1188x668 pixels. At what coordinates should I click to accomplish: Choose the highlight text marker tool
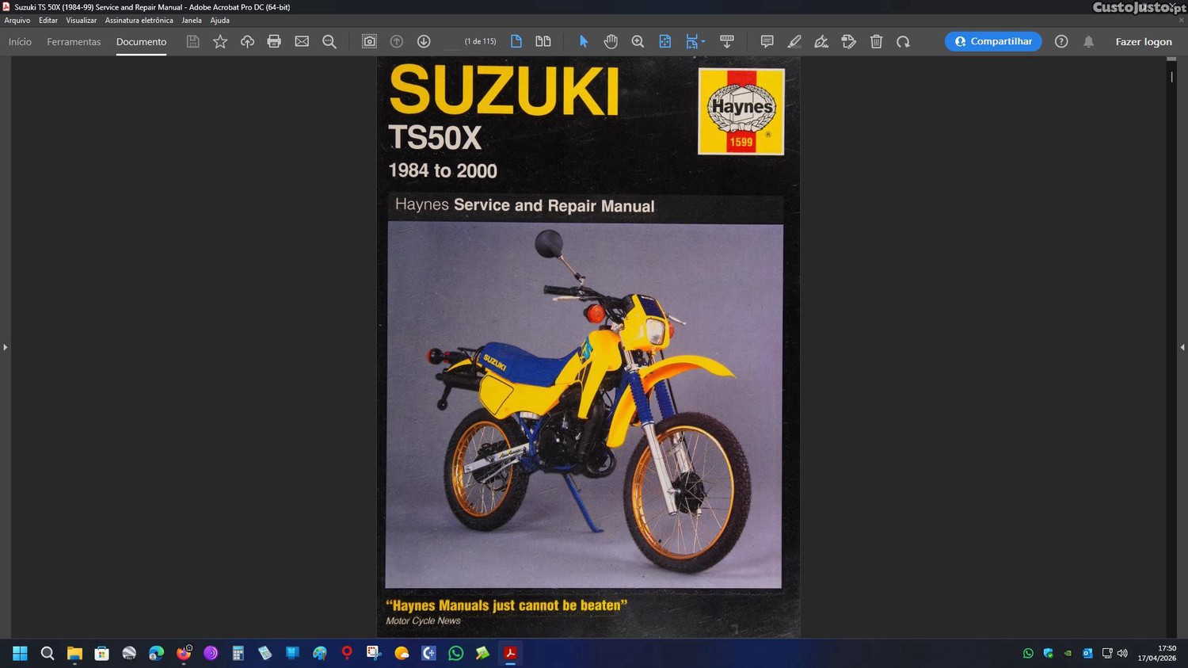point(794,42)
